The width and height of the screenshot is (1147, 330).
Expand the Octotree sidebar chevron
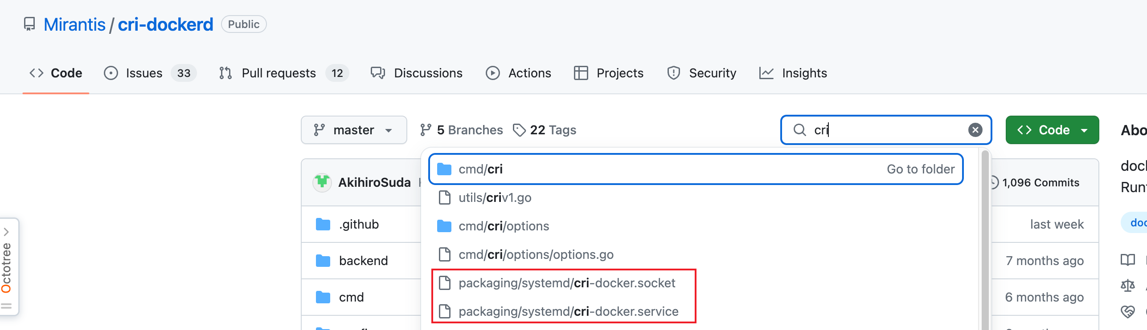click(7, 231)
